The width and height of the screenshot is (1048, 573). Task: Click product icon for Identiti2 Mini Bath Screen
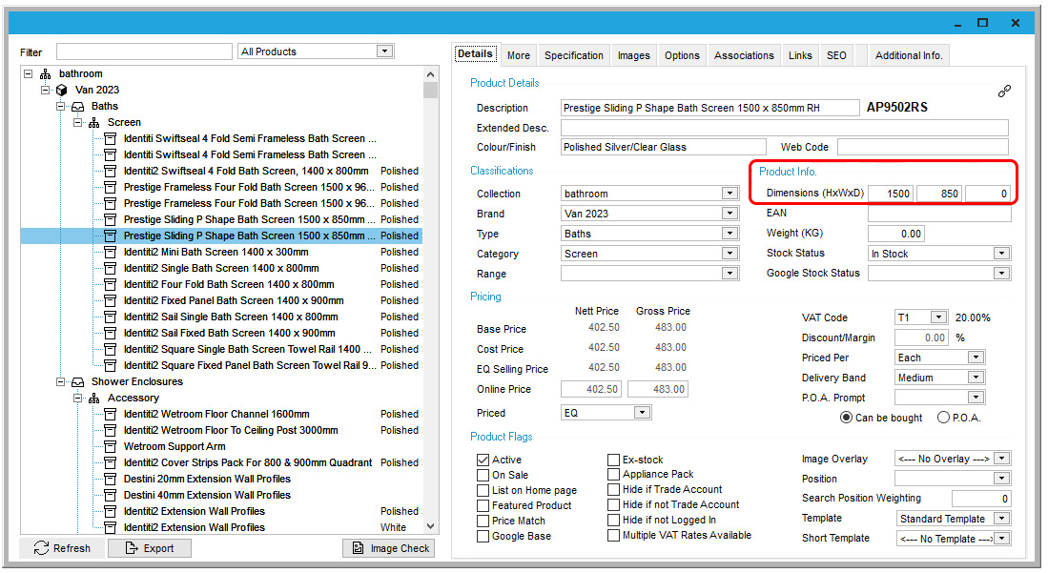[x=111, y=252]
